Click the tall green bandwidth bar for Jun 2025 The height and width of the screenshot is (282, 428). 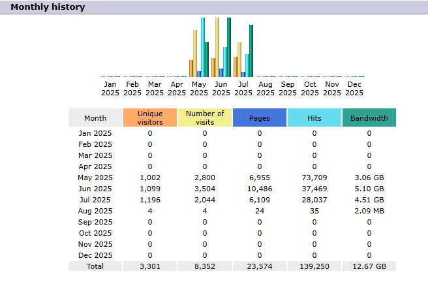229,47
